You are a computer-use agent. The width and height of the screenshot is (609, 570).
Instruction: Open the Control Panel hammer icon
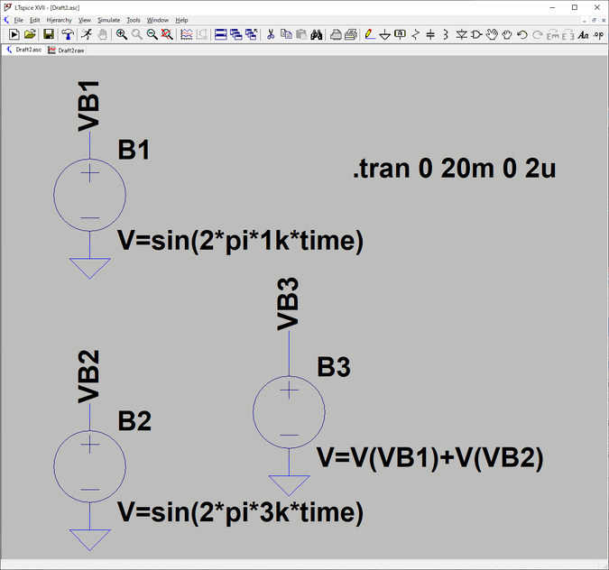[x=68, y=34]
